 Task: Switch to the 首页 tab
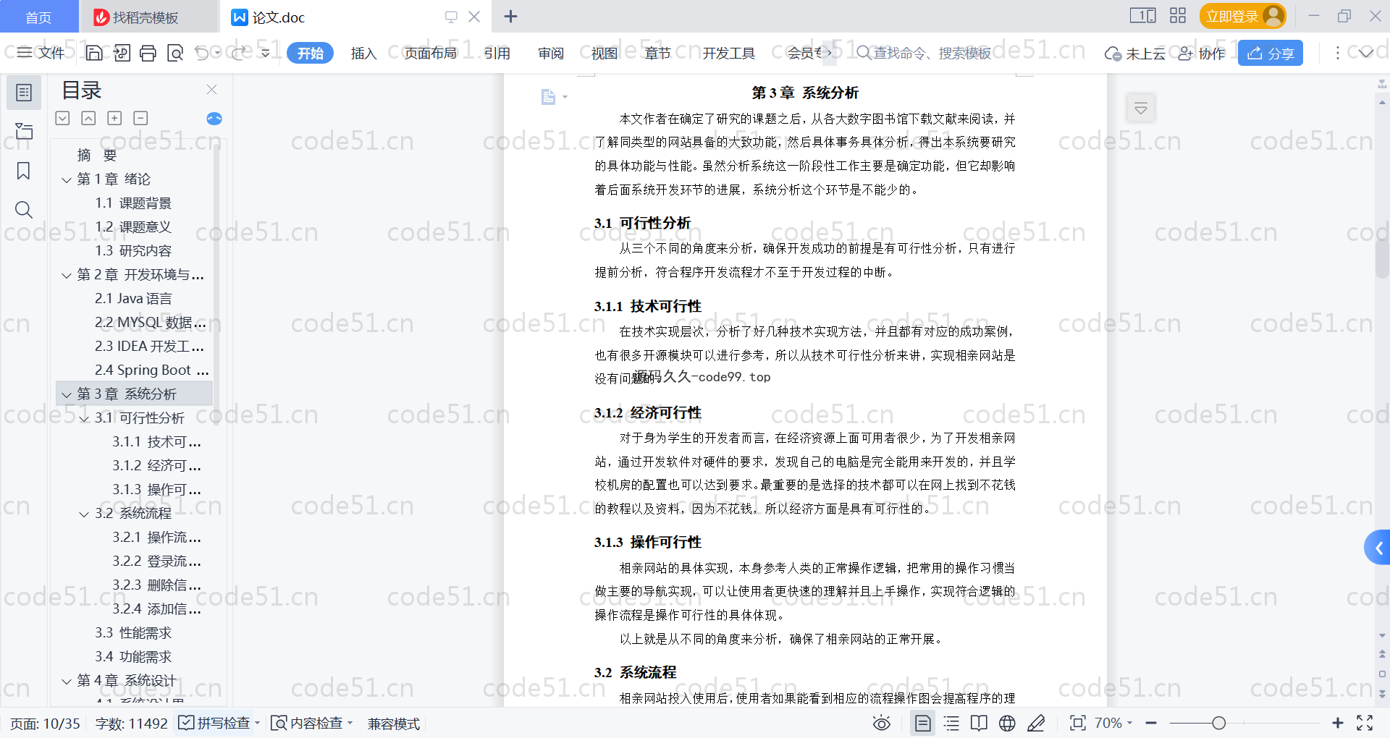point(39,17)
